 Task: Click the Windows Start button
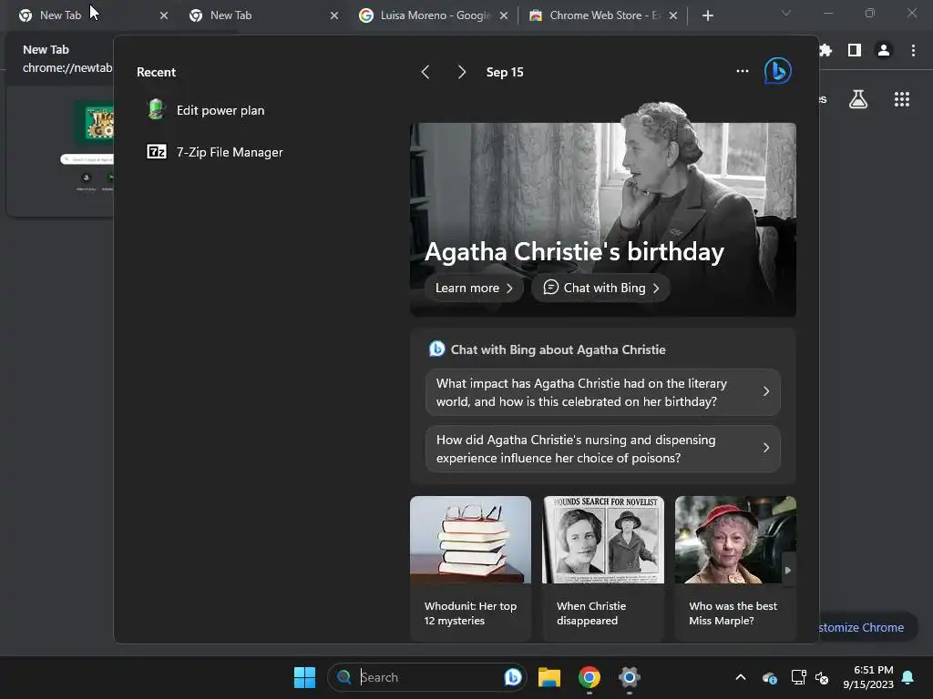(304, 677)
